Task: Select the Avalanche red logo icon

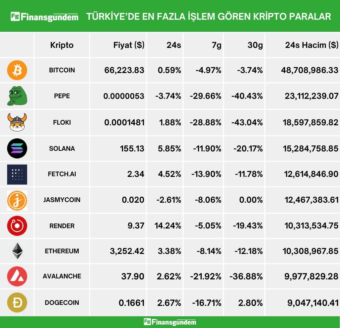Action: pos(17,276)
